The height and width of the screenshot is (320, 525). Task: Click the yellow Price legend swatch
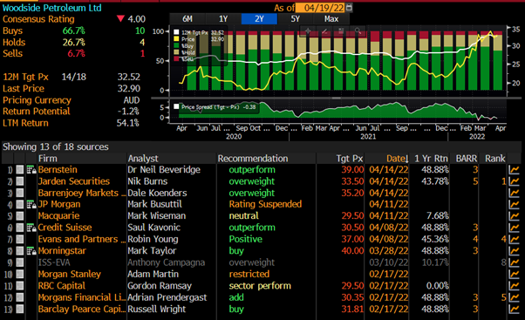176,39
